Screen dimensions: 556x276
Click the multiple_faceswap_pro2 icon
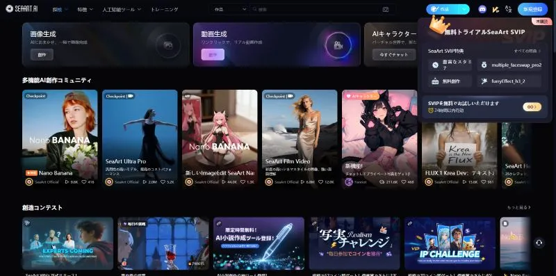(x=484, y=65)
